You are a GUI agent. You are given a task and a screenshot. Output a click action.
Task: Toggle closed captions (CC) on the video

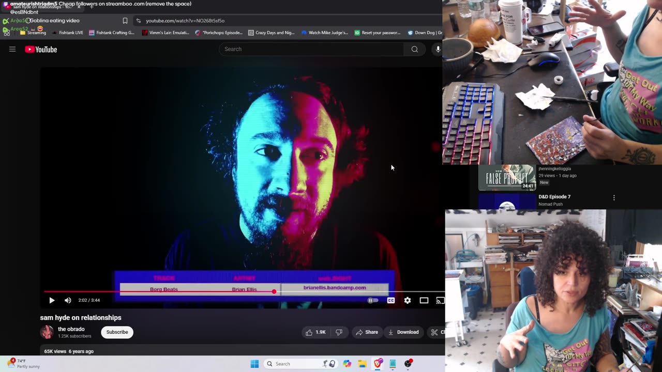point(391,300)
